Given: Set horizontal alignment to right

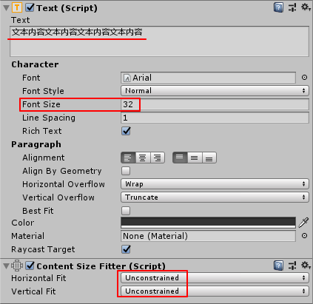Looking at the screenshot, I should point(158,158).
